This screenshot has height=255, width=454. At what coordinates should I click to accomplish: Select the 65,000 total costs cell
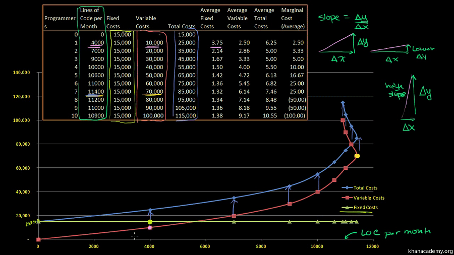tap(187, 75)
